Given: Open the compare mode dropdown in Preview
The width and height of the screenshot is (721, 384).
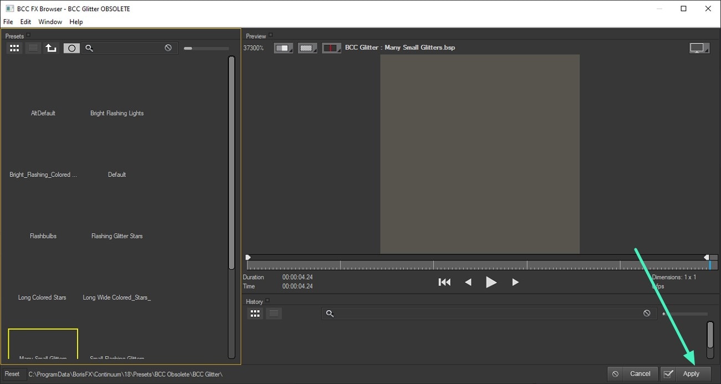Looking at the screenshot, I should [x=283, y=48].
